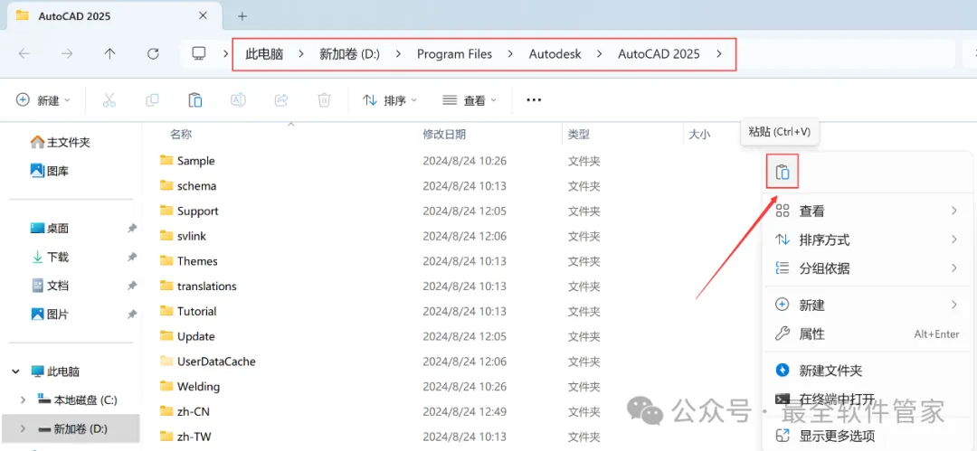This screenshot has width=977, height=451.
Task: Expand chevron after AutoCAD 2025 in path
Action: click(719, 54)
